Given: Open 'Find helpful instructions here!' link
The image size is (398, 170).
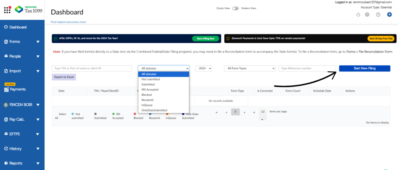Looking at the screenshot, I should (68, 22).
